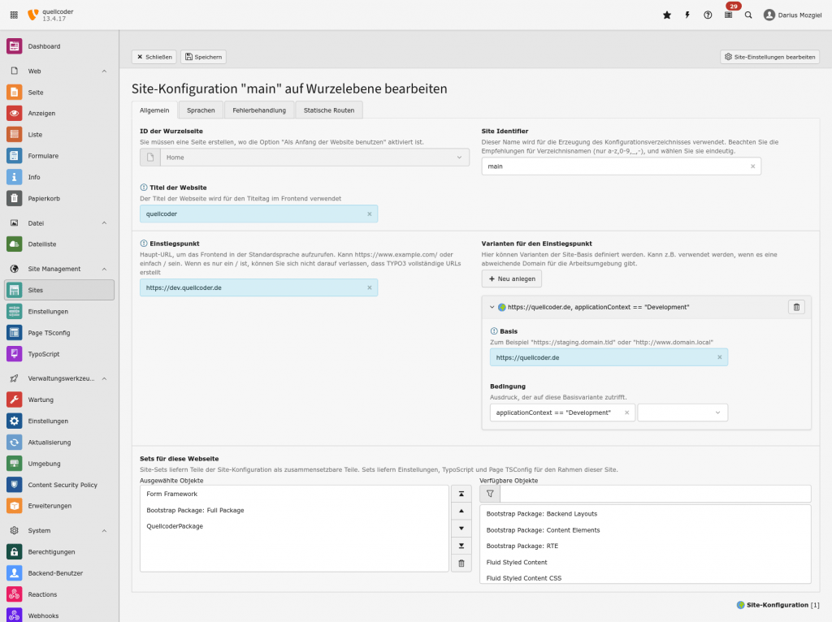Open the Bedingung preset dropdown
The image size is (832, 622).
pos(682,413)
